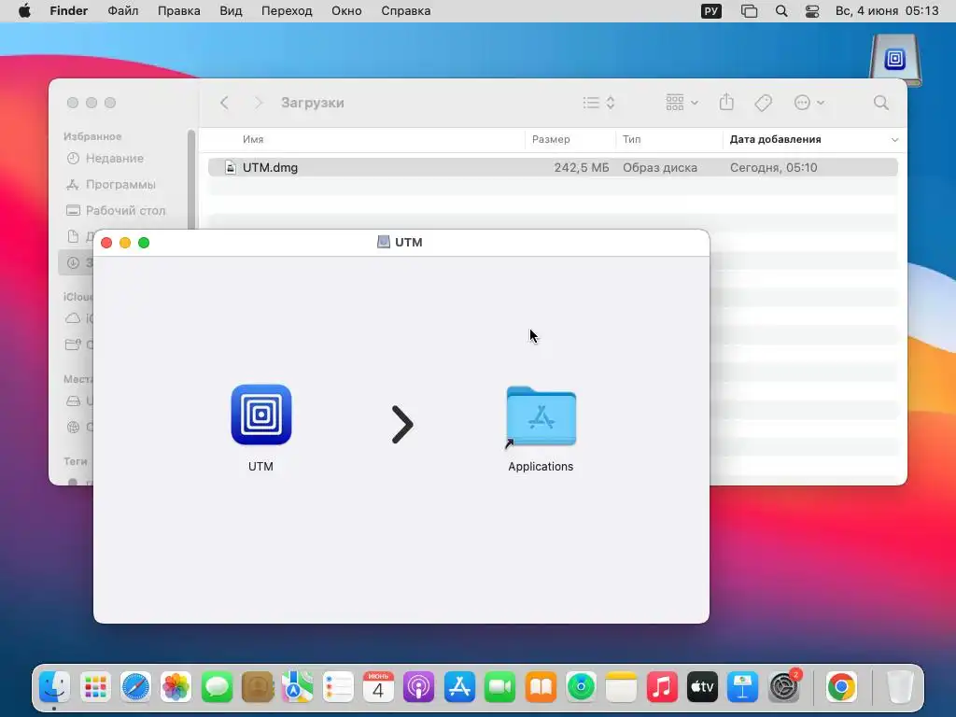
Task: Open Music from the Dock
Action: point(662,687)
